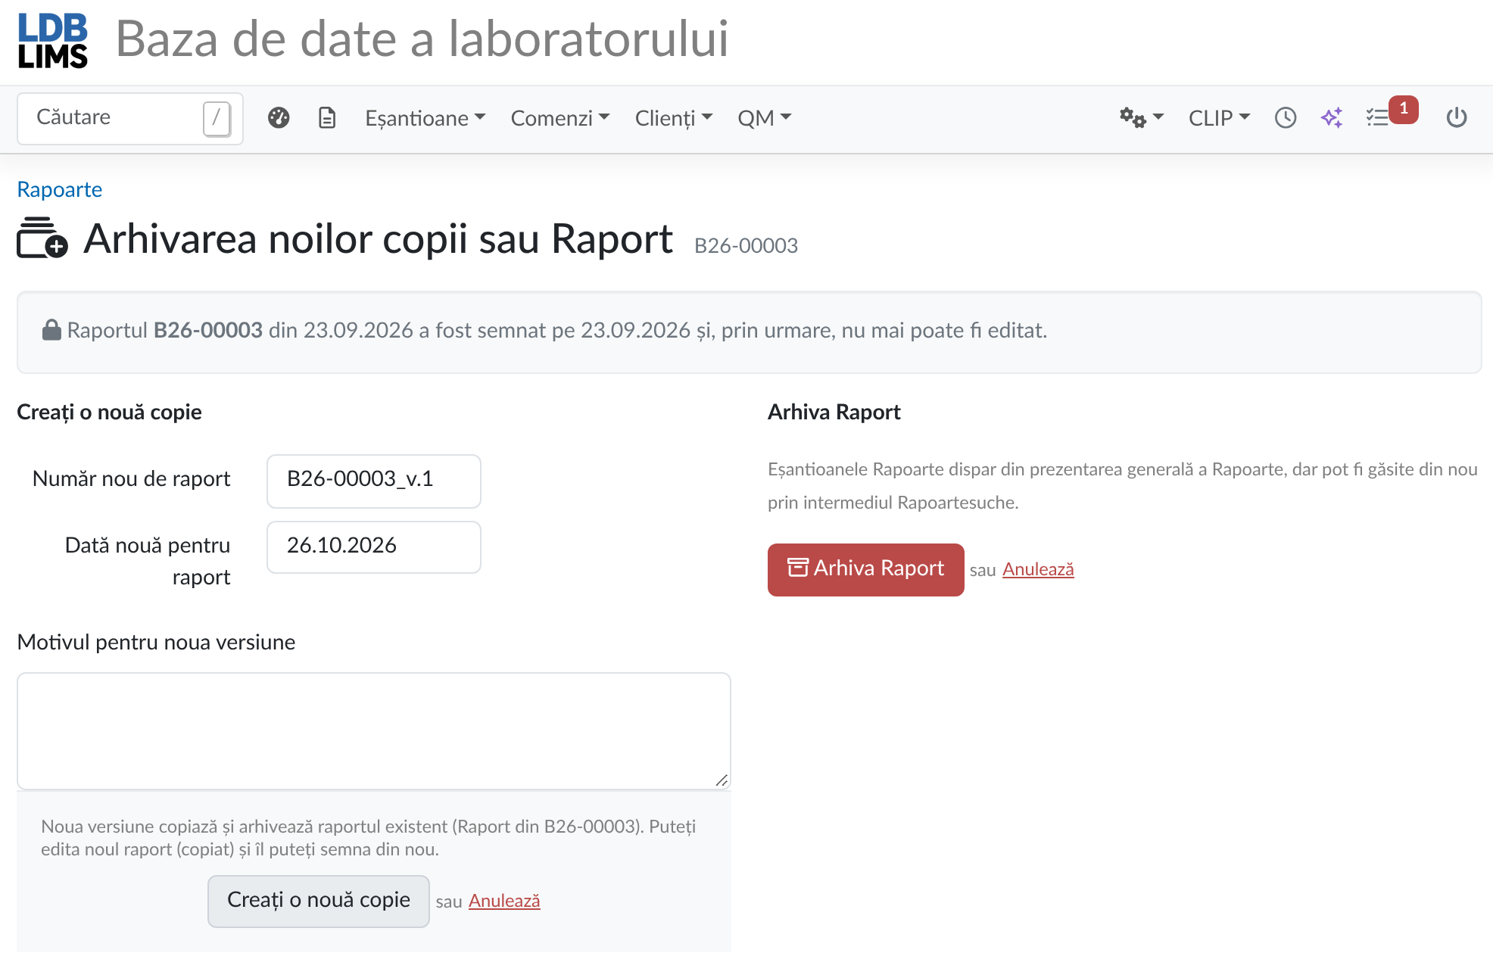Grab the textarea resize handle
This screenshot has height=978, width=1493.
[722, 780]
